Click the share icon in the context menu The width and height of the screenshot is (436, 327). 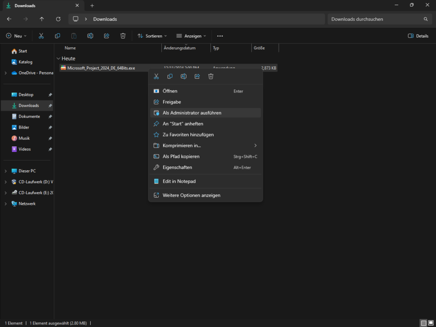point(197,77)
